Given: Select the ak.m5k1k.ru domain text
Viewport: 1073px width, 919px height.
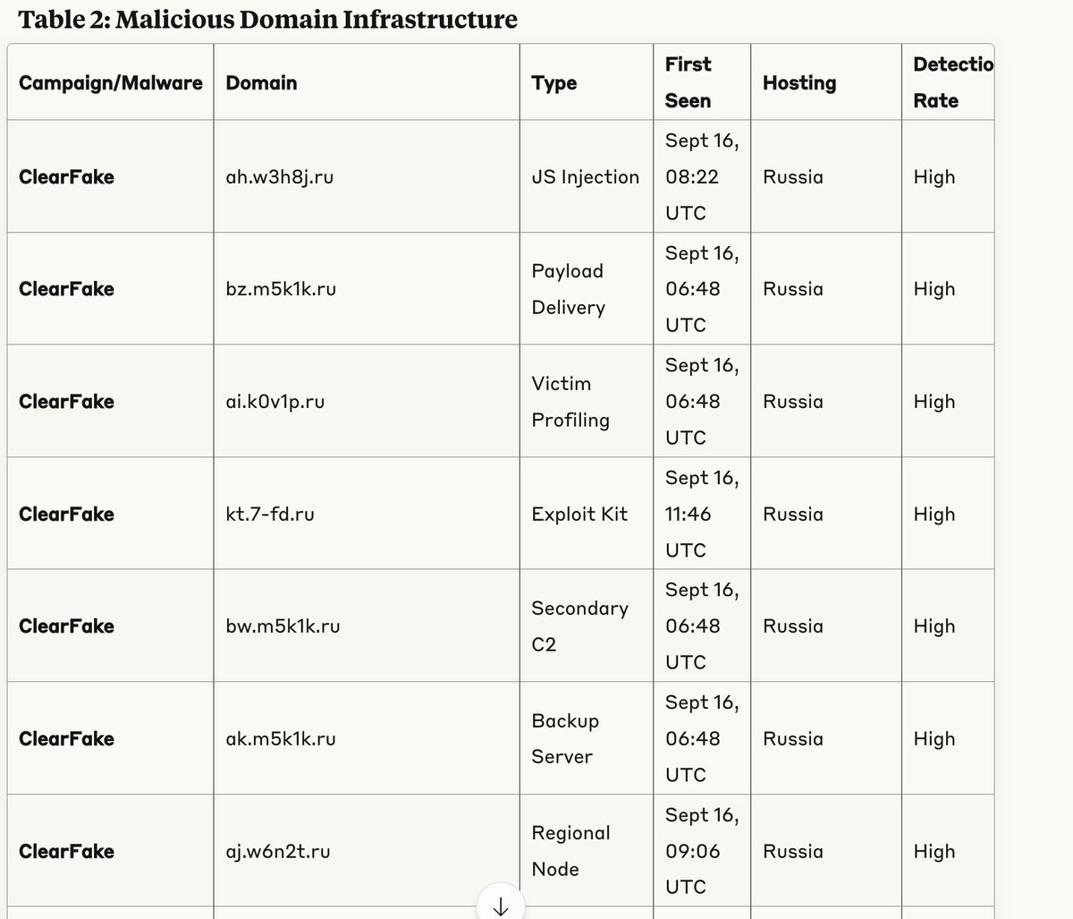Looking at the screenshot, I should point(281,739).
